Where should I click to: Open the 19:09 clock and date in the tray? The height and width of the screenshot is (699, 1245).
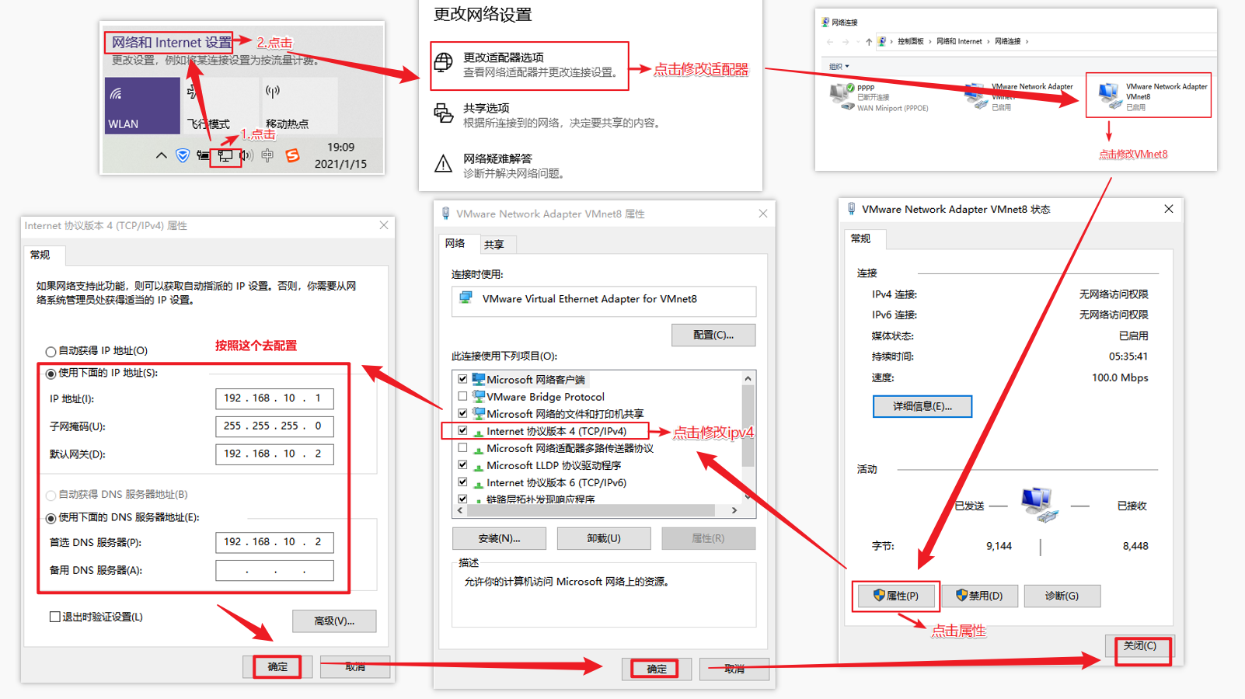(340, 155)
